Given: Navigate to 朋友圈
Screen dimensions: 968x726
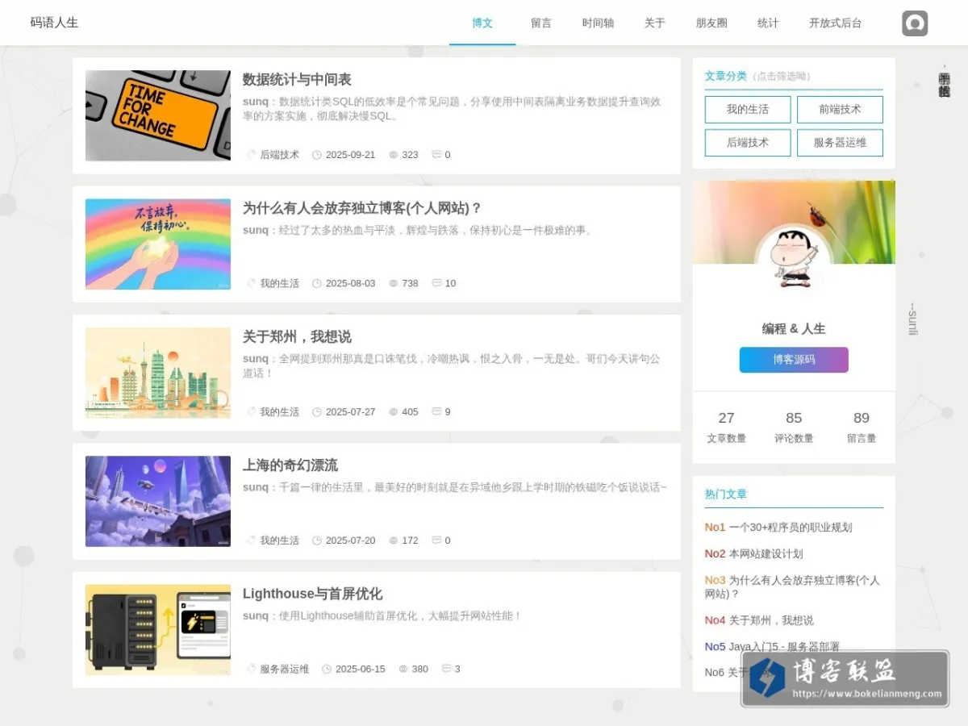Looking at the screenshot, I should tap(711, 23).
